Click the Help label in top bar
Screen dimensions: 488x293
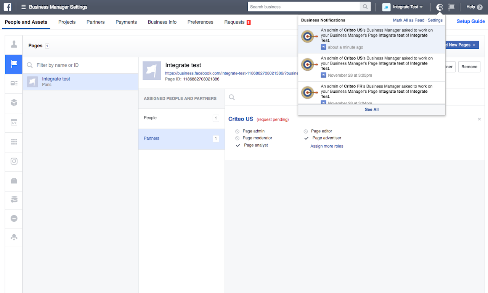[470, 7]
